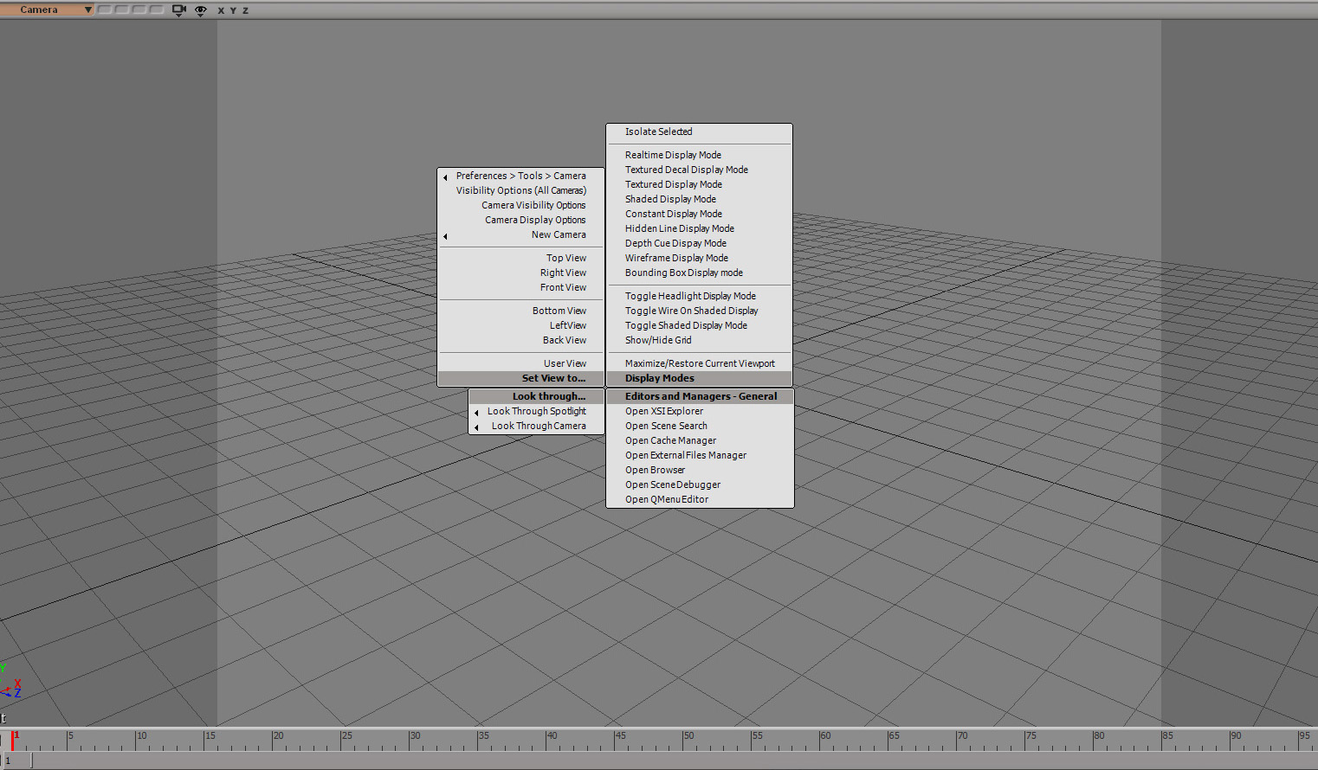
Task: Expand the Preferences > Tools > Camera arrow
Action: (x=445, y=176)
